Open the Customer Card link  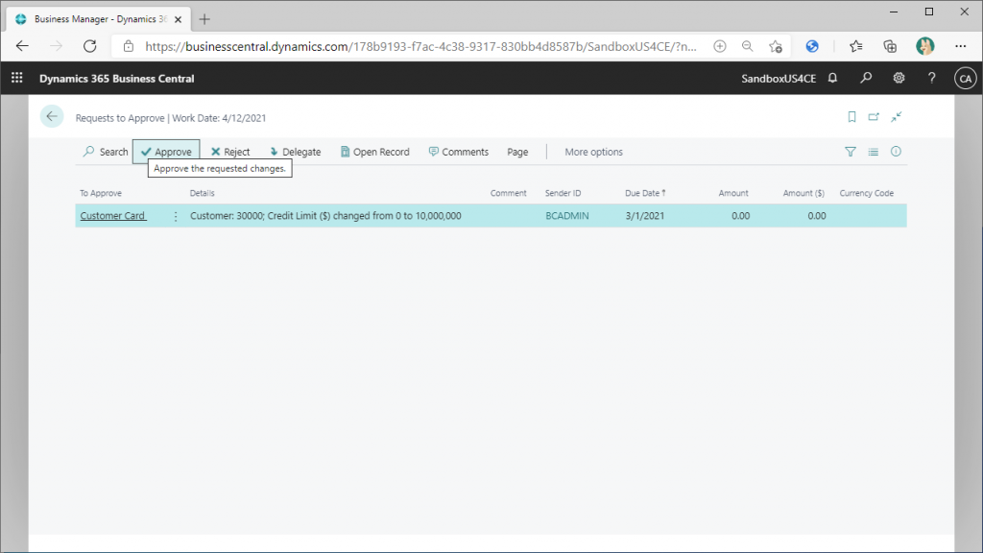click(113, 216)
